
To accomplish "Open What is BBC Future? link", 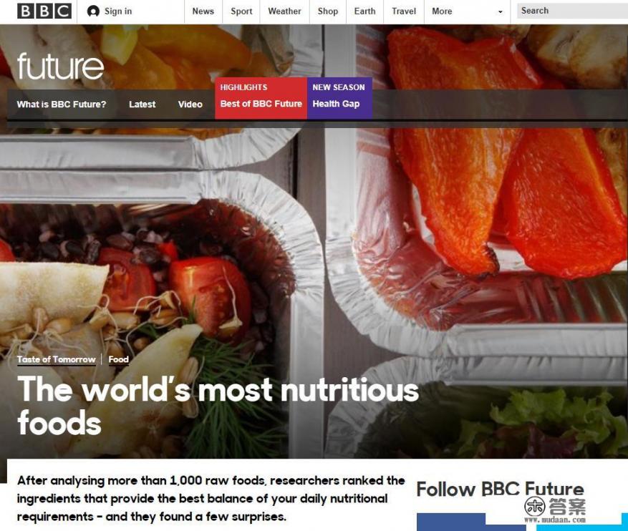I will [x=62, y=104].
